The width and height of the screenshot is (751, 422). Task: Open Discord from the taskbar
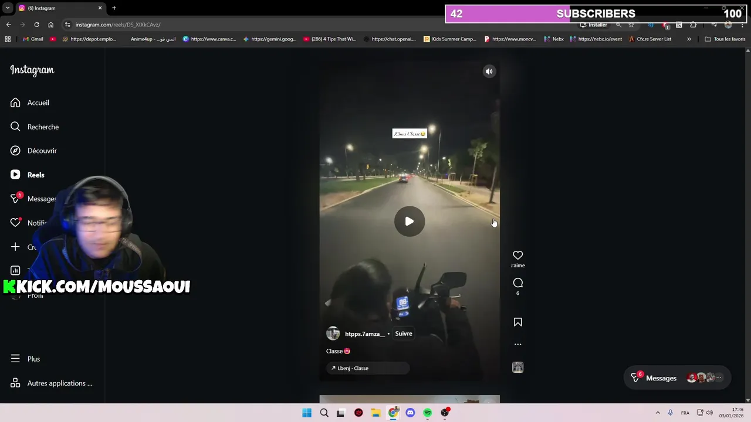click(410, 413)
